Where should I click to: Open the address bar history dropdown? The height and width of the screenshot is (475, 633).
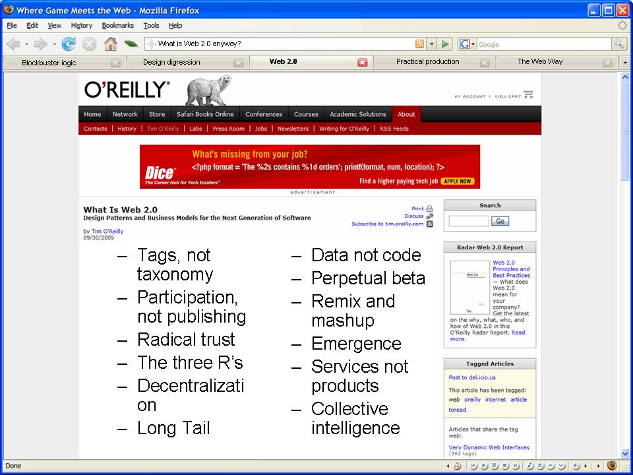(431, 44)
